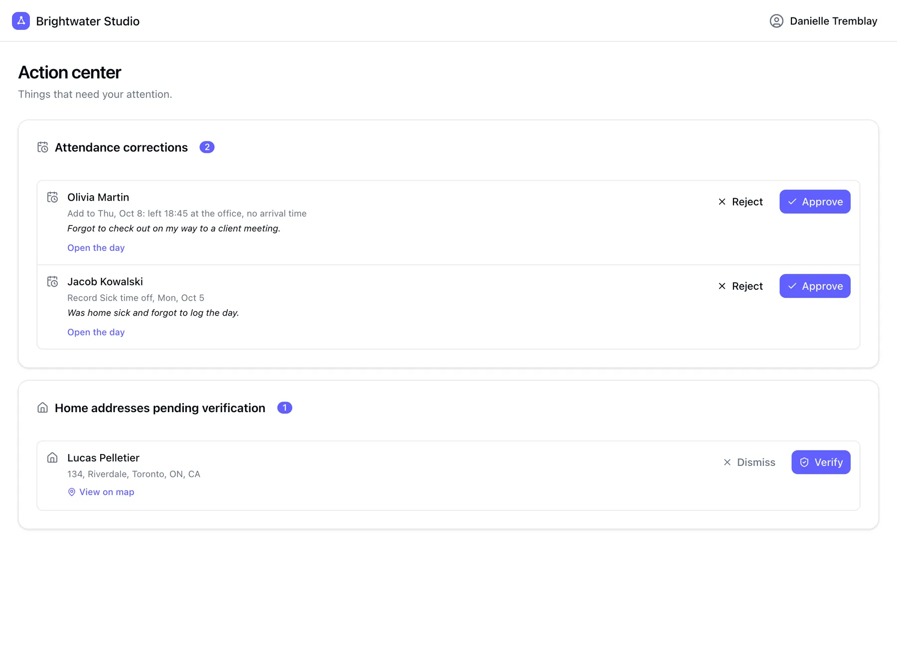The image size is (897, 672).
Task: Approve Jacob Kowalski's sick time request
Action: point(815,286)
